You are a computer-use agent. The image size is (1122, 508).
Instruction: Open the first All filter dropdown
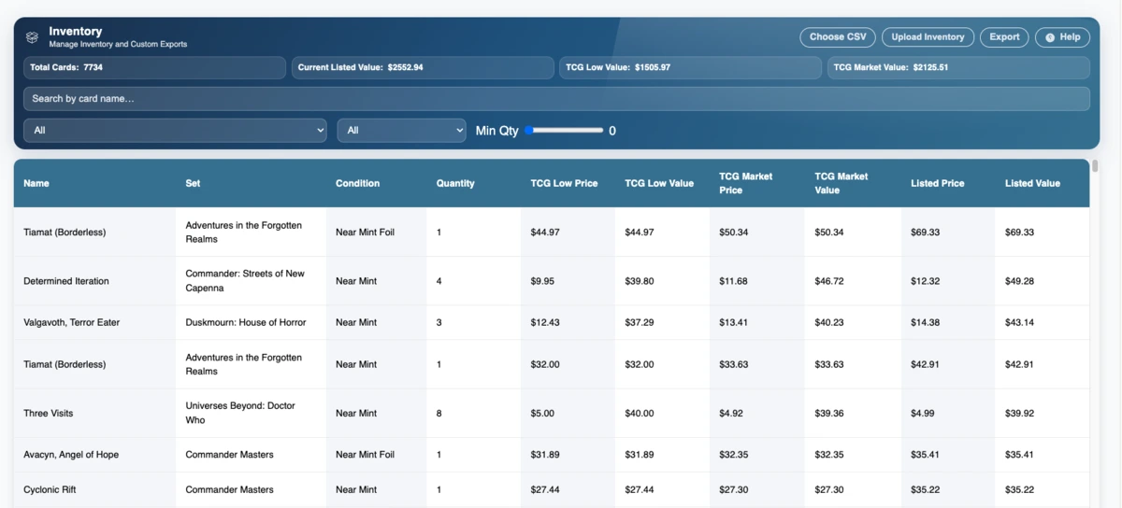click(175, 131)
